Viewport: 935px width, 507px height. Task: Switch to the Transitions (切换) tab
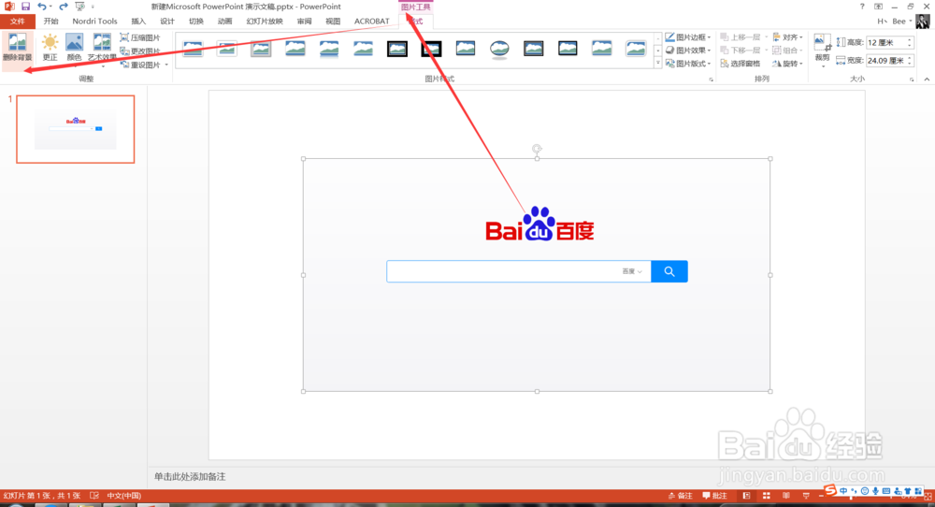coord(196,21)
